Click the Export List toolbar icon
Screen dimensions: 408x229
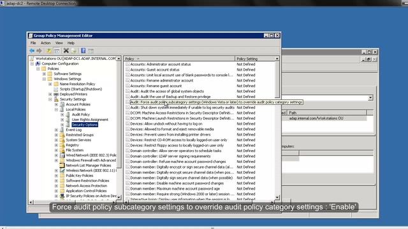pos(74,51)
